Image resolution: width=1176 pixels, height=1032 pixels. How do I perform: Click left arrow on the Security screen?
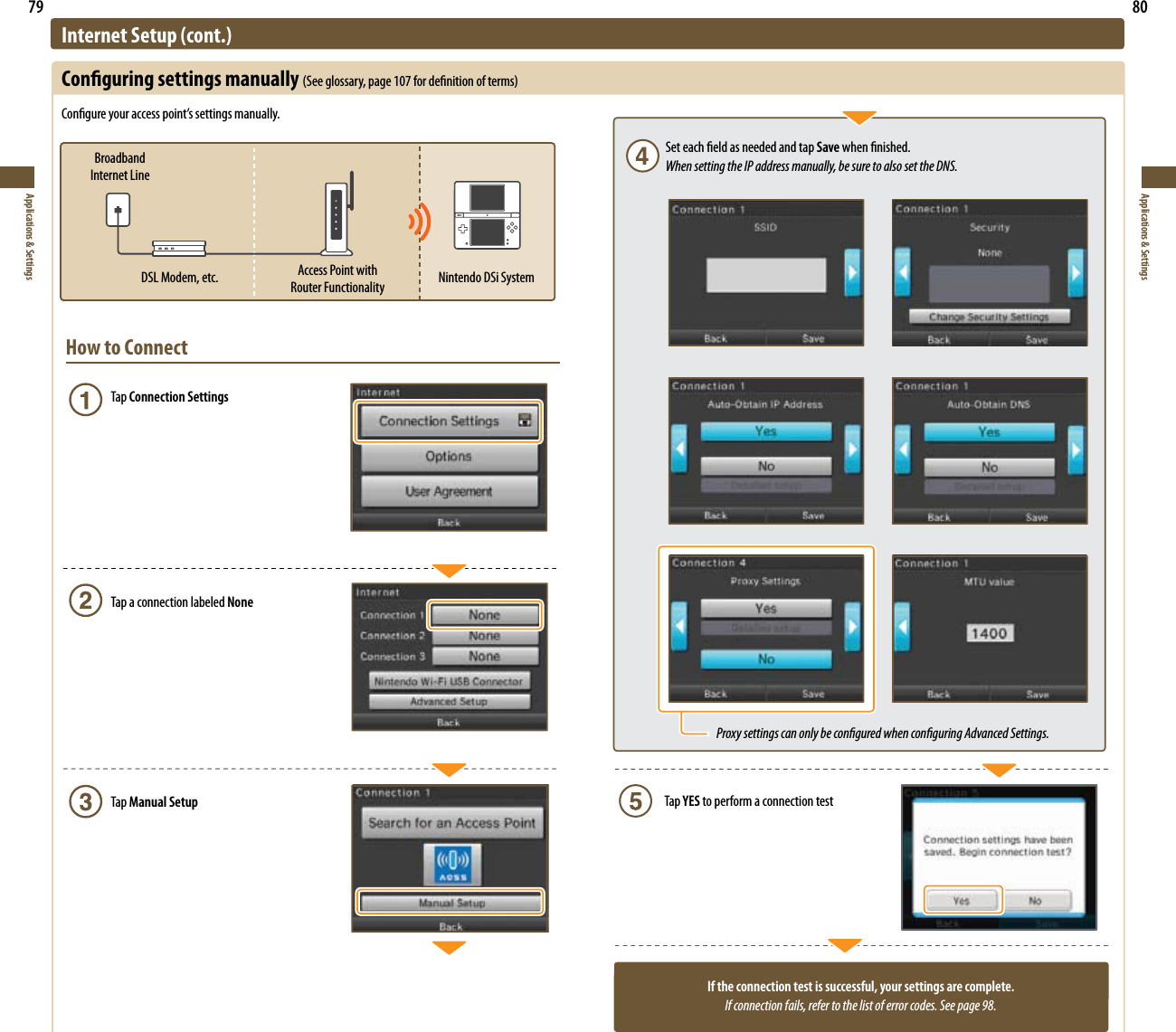[903, 271]
